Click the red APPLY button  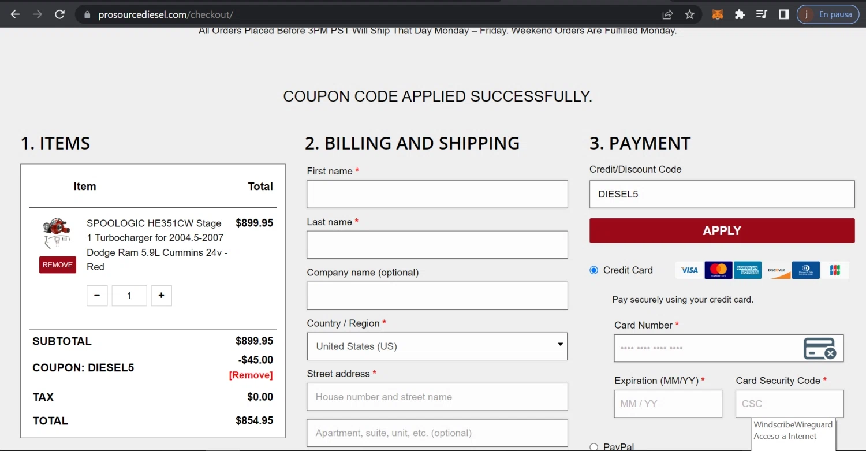pos(722,230)
